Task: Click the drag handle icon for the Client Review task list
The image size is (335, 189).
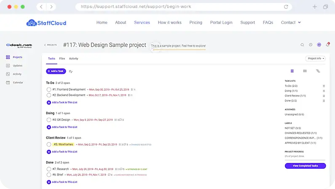Action: point(324,96)
